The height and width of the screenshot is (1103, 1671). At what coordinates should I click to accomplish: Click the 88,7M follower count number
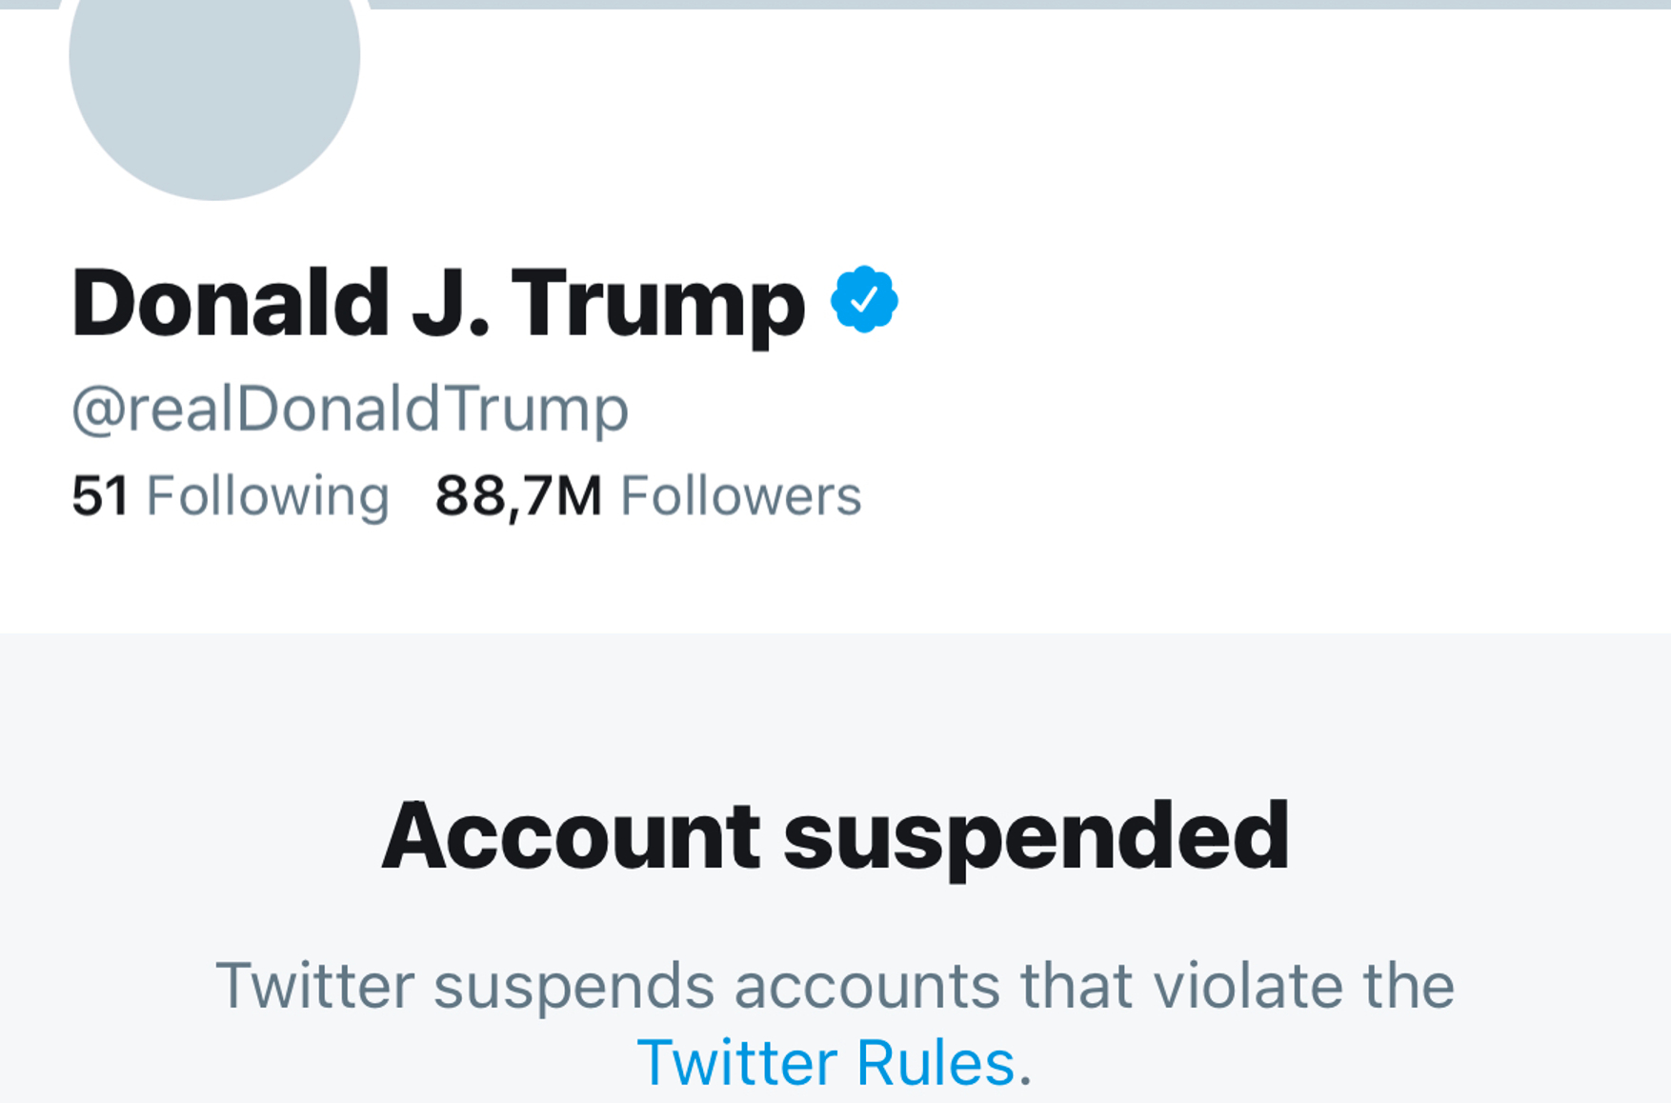(518, 496)
